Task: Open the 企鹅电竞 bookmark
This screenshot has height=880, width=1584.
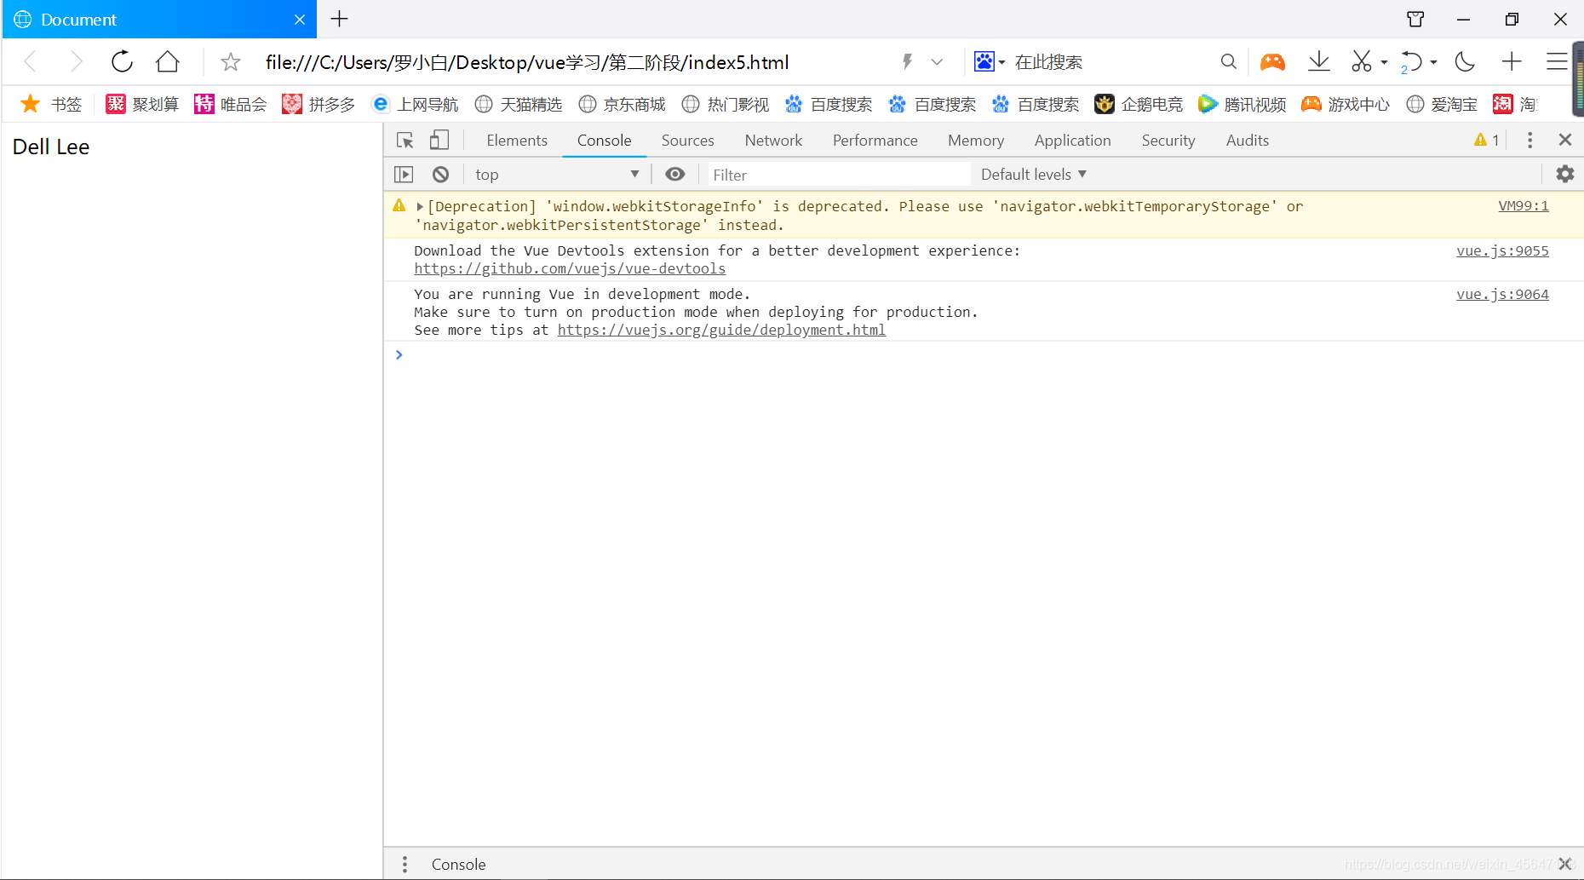Action: (x=1139, y=104)
